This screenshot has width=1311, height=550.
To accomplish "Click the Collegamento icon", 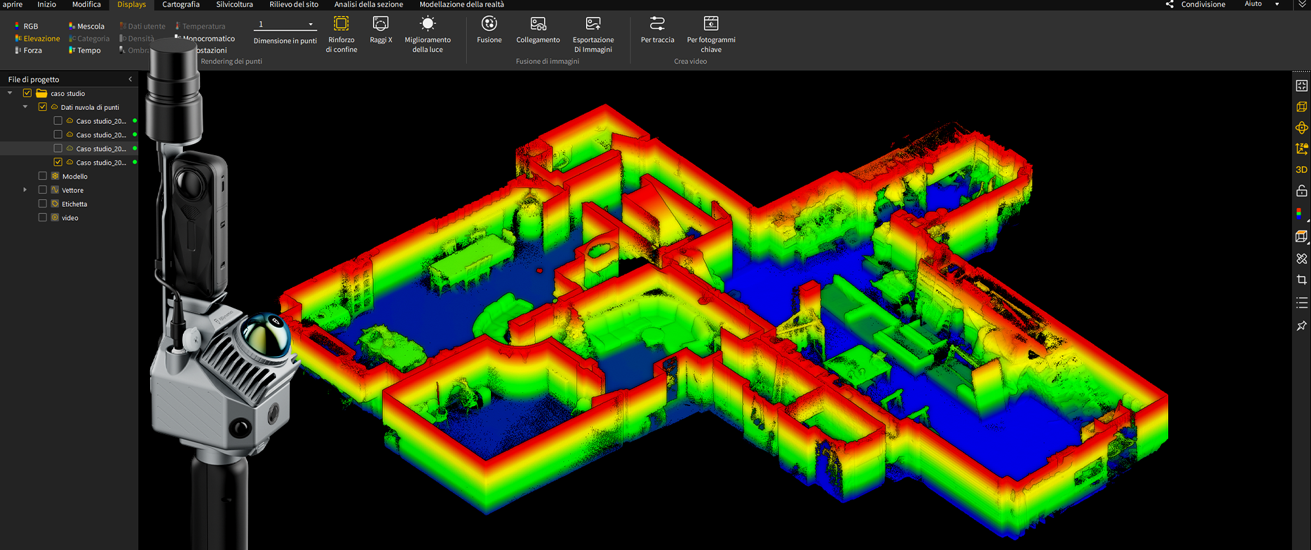I will click(x=538, y=30).
